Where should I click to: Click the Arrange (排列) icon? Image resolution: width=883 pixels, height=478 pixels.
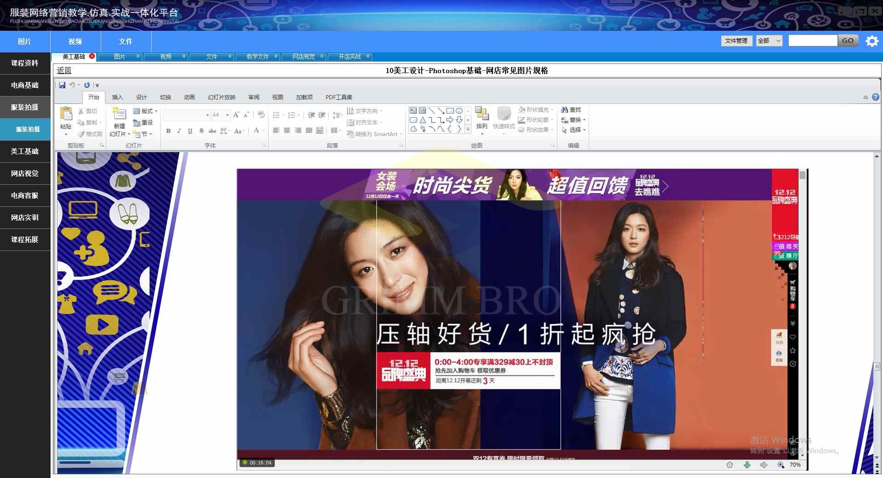point(482,114)
